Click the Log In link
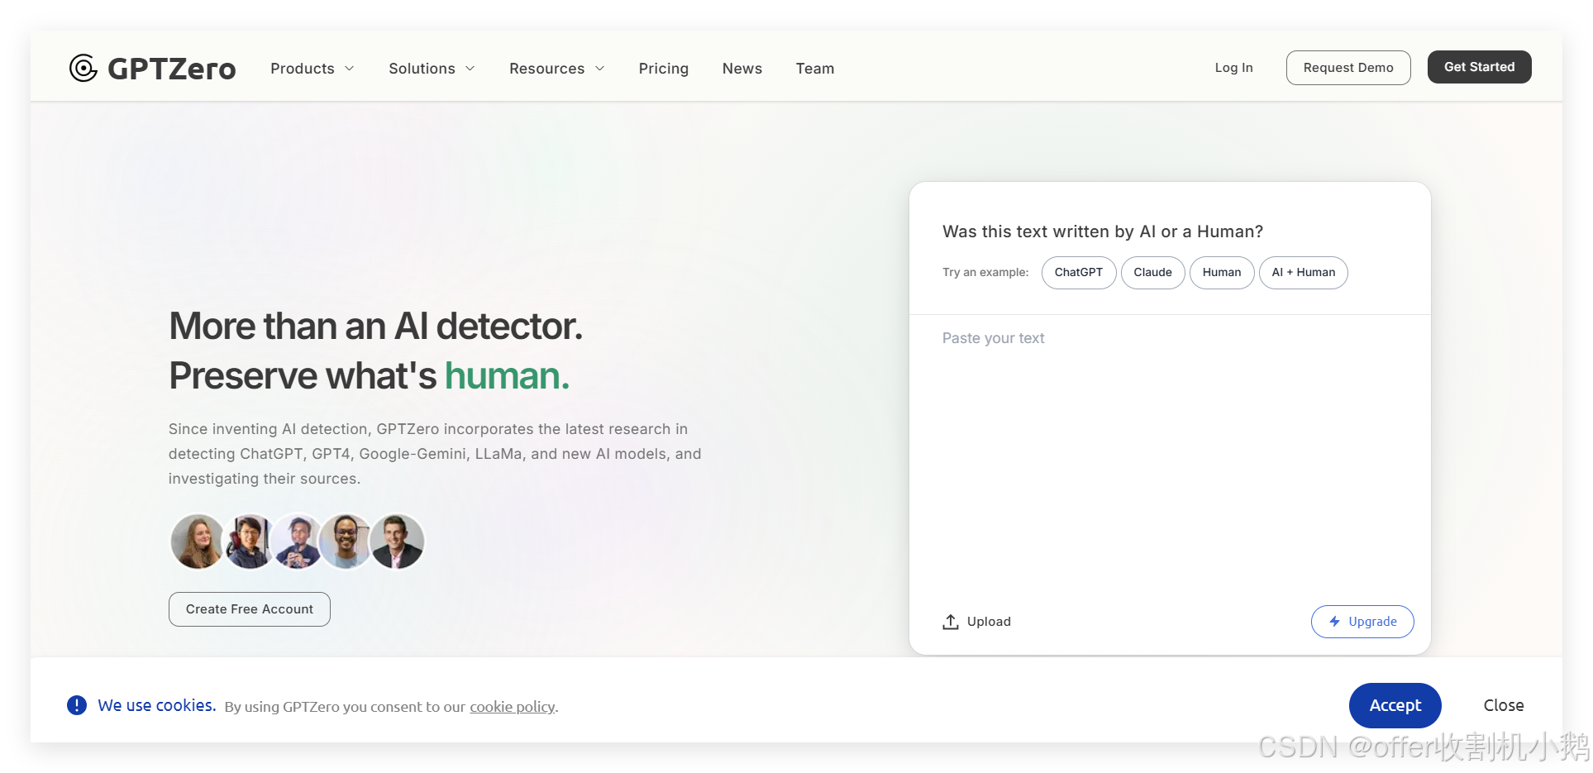 click(1233, 68)
